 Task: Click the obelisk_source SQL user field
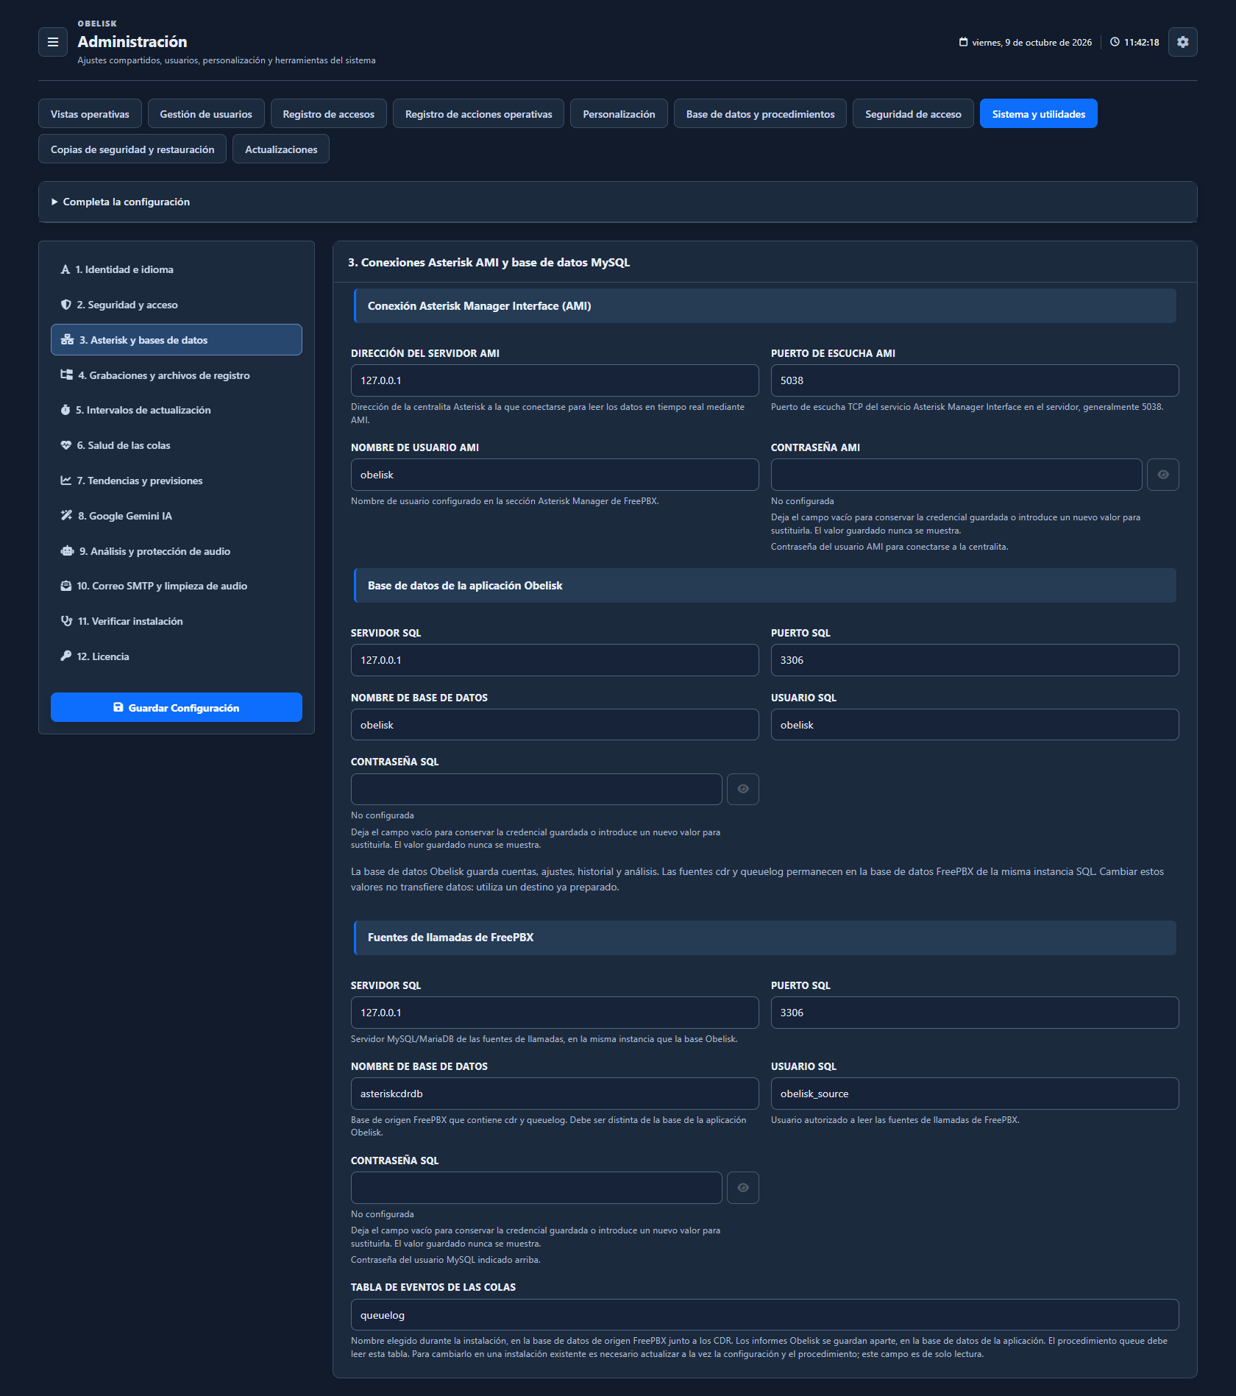tap(975, 1094)
